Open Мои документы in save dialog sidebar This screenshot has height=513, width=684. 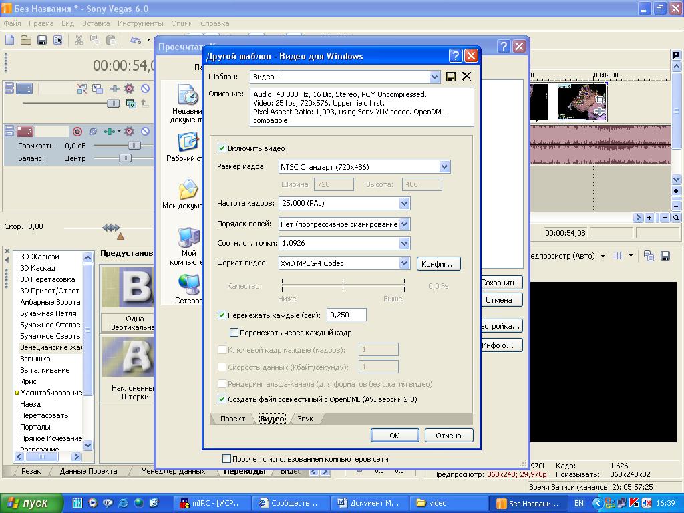point(182,194)
